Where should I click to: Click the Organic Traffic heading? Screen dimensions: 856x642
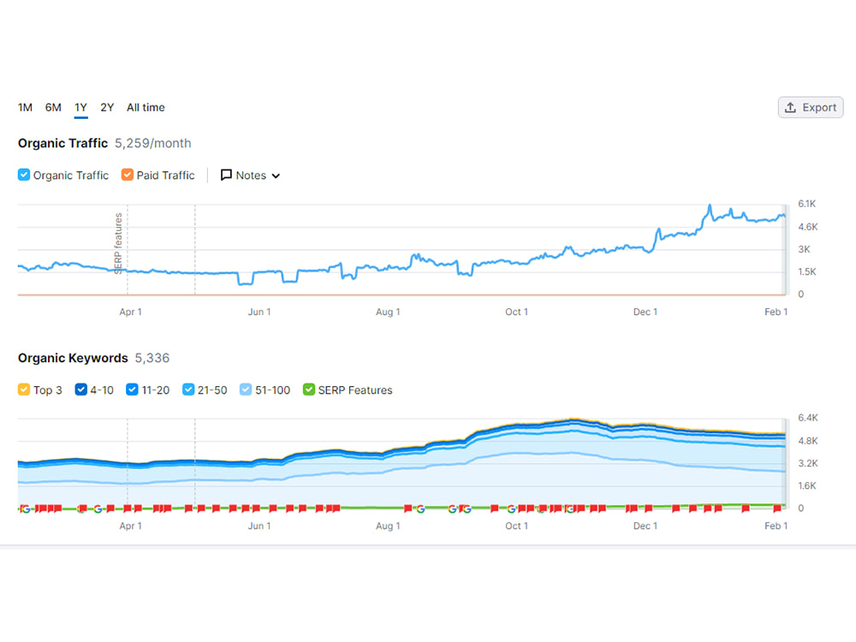pos(62,143)
